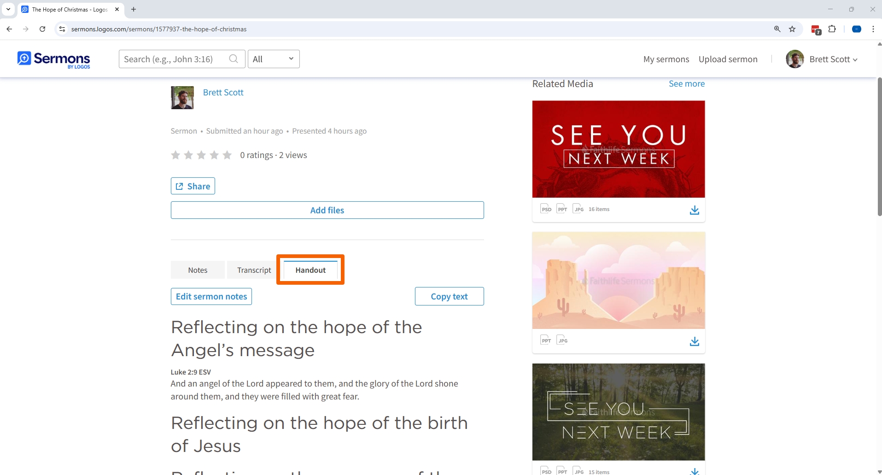Viewport: 882px width, 475px height.
Task: Rate sermon two stars
Action: tap(188, 155)
